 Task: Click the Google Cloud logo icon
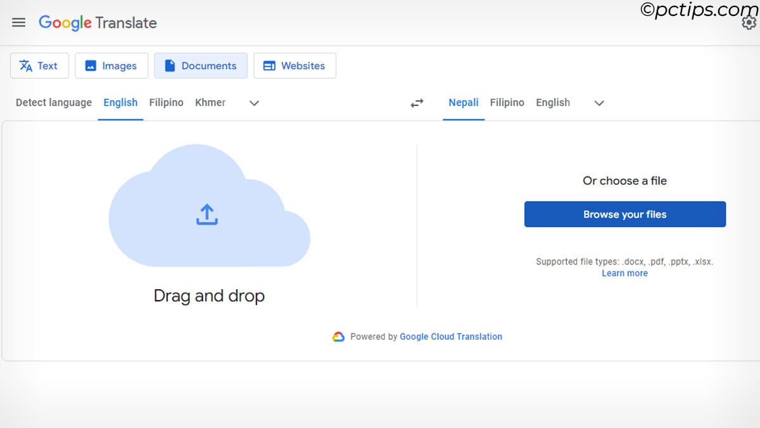pyautogui.click(x=339, y=337)
